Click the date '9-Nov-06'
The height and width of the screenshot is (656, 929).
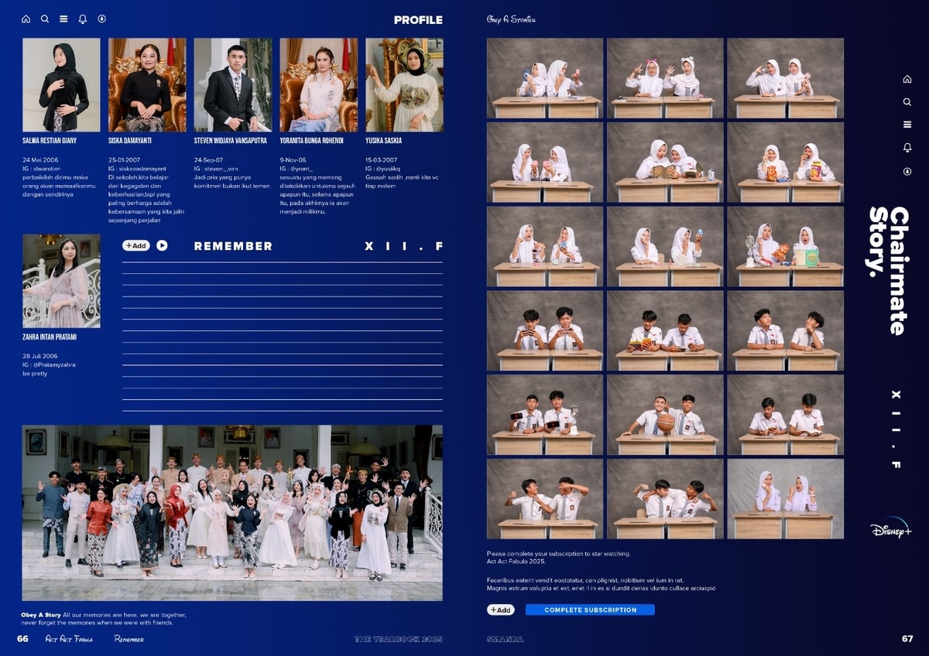tap(293, 159)
